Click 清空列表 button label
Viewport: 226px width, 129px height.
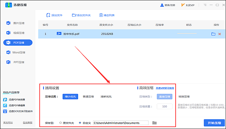coord(109,15)
